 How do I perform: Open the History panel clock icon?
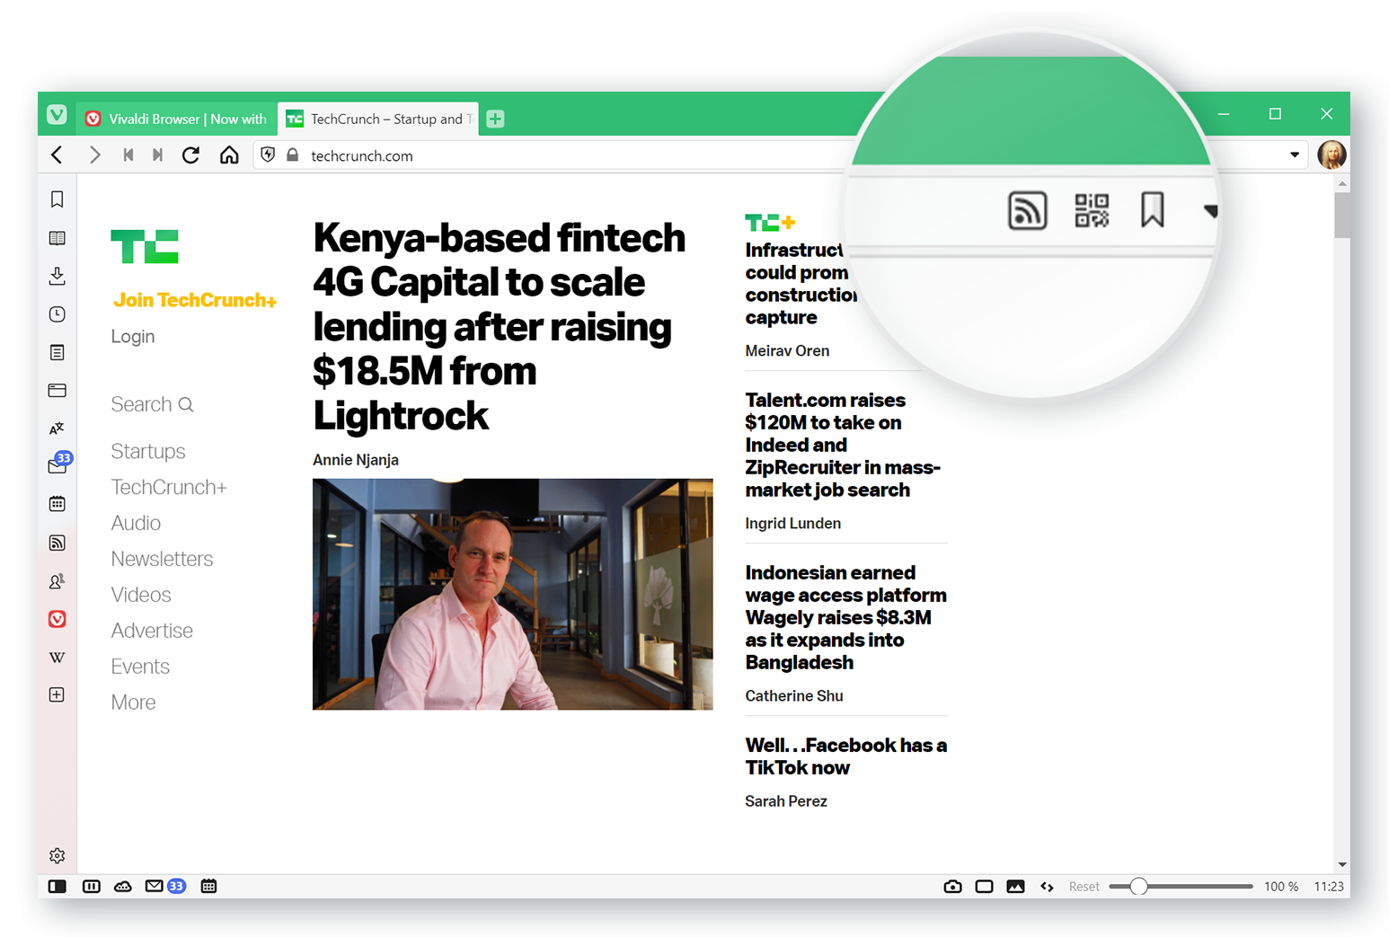tap(57, 314)
